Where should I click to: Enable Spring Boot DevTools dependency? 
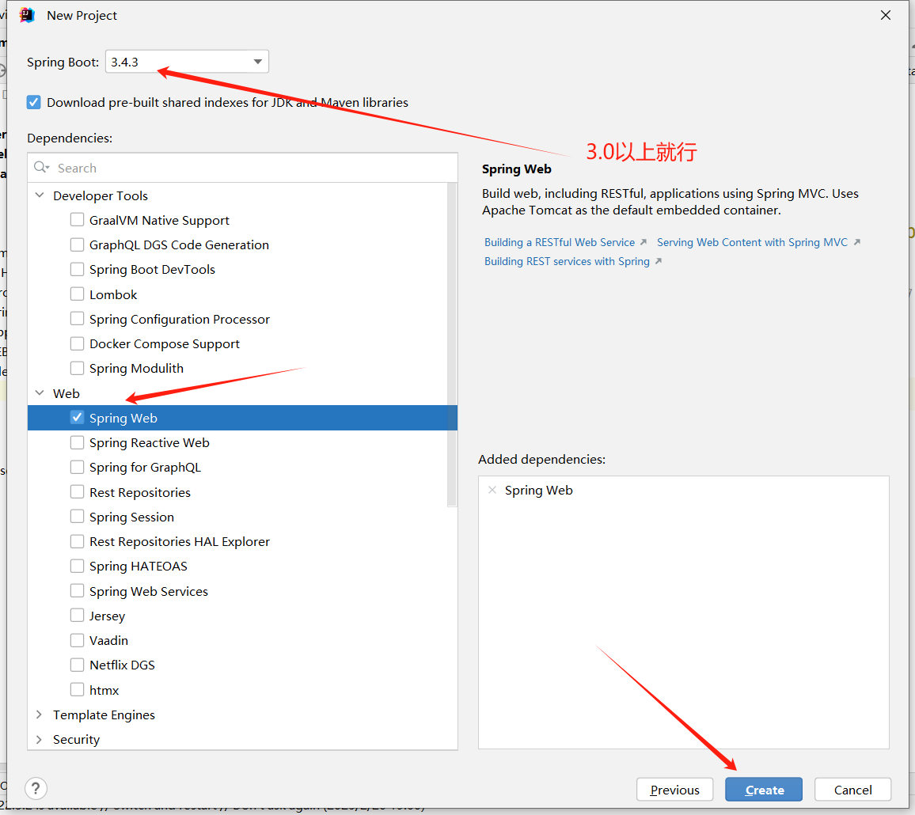77,269
